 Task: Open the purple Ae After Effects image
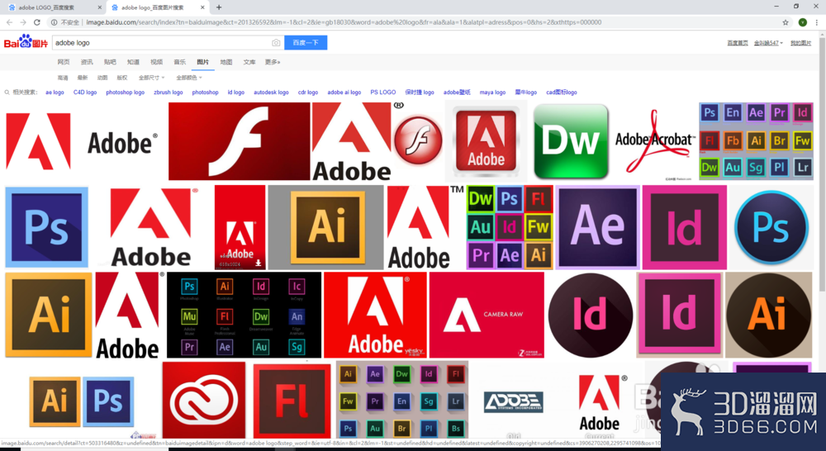coord(597,227)
